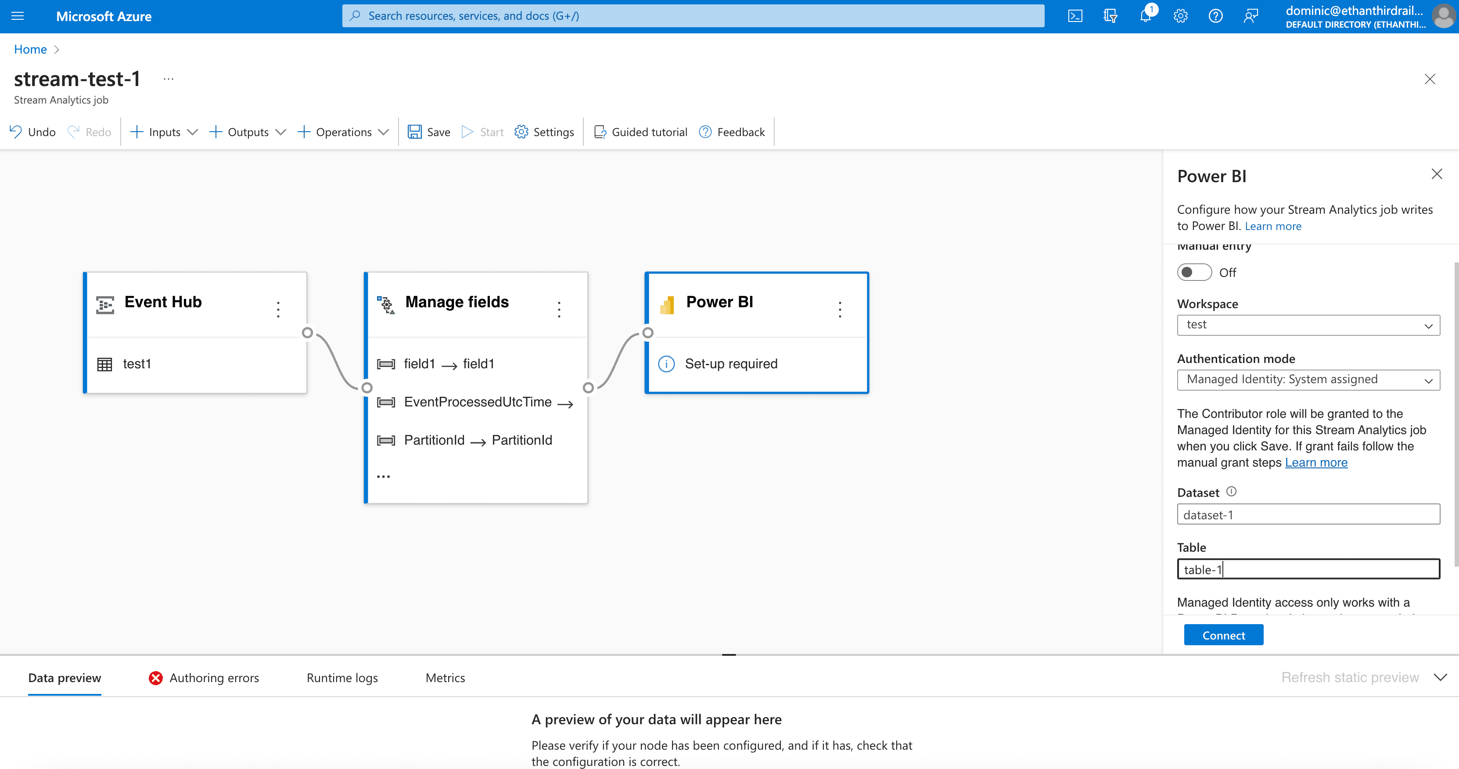Click the Redo button

coord(89,132)
